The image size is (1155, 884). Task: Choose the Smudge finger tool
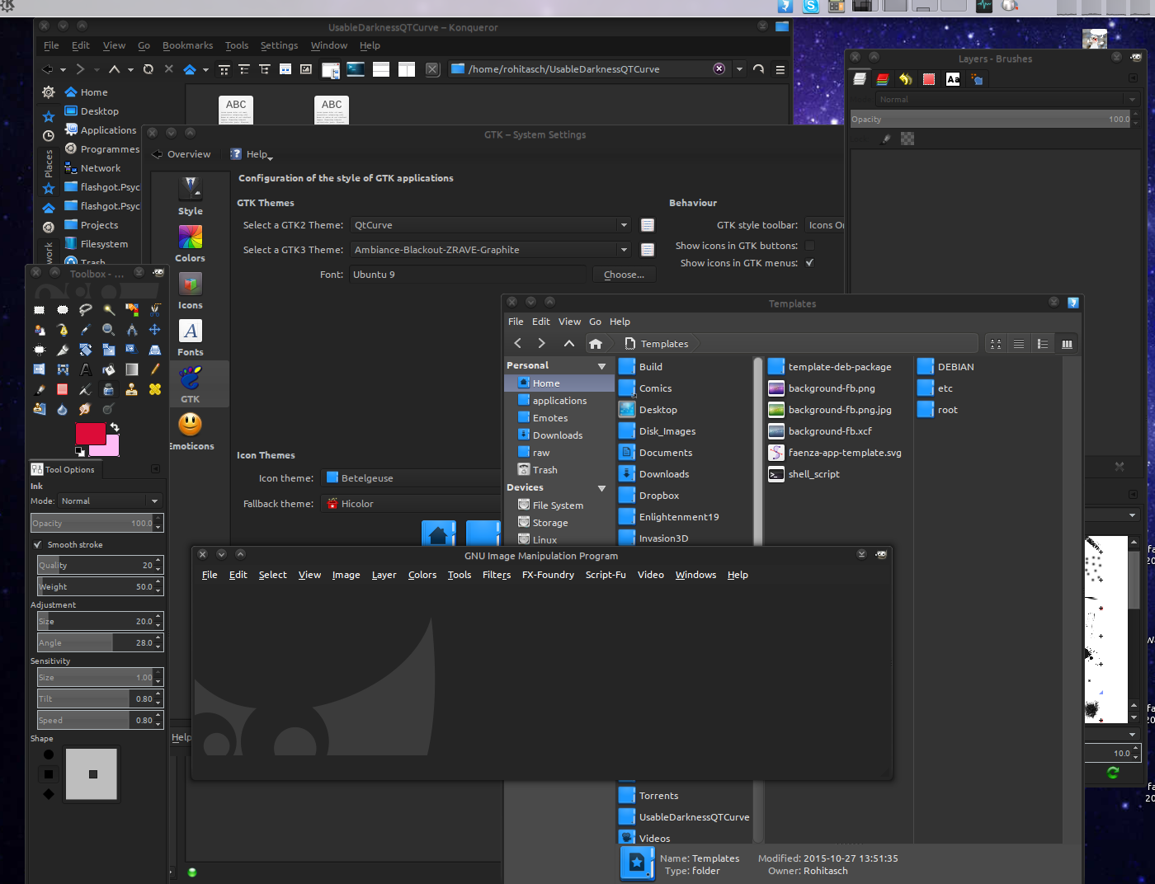(x=86, y=409)
